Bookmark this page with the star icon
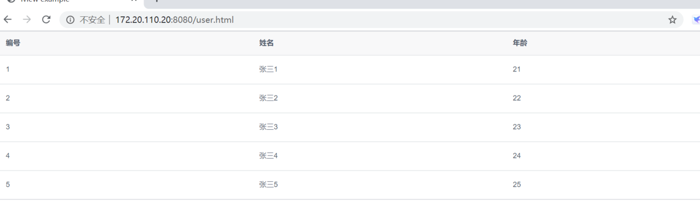 pos(672,20)
